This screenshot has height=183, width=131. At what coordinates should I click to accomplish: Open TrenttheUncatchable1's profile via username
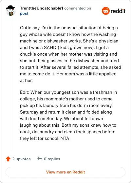[42, 8]
